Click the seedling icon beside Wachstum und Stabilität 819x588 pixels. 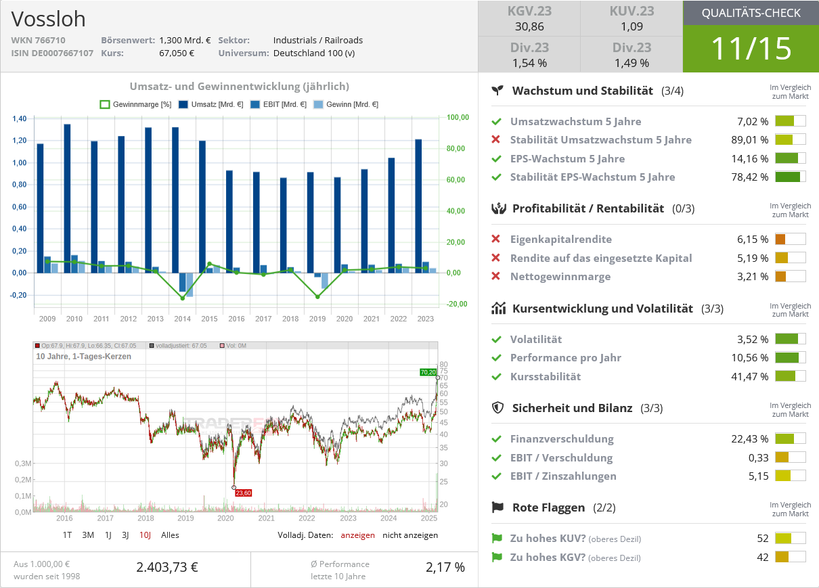tap(498, 91)
